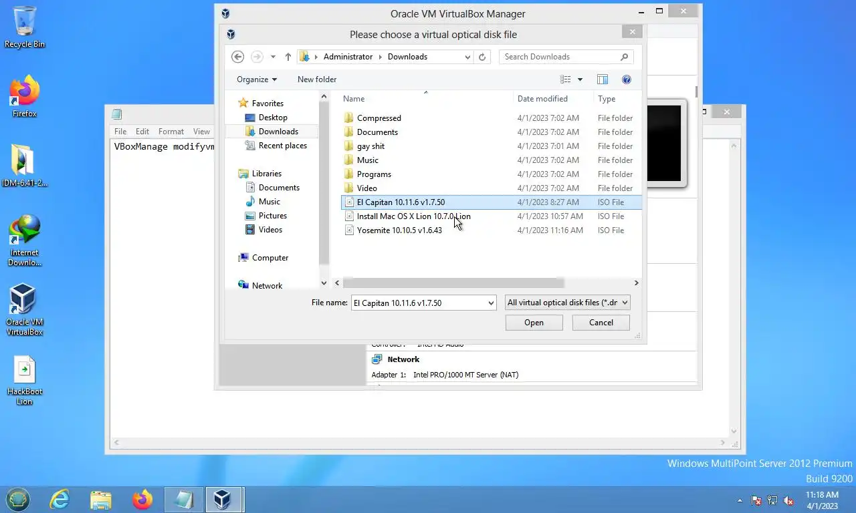This screenshot has width=856, height=513.
Task: Select the Yosemite ISO file icon
Action: pyautogui.click(x=348, y=230)
